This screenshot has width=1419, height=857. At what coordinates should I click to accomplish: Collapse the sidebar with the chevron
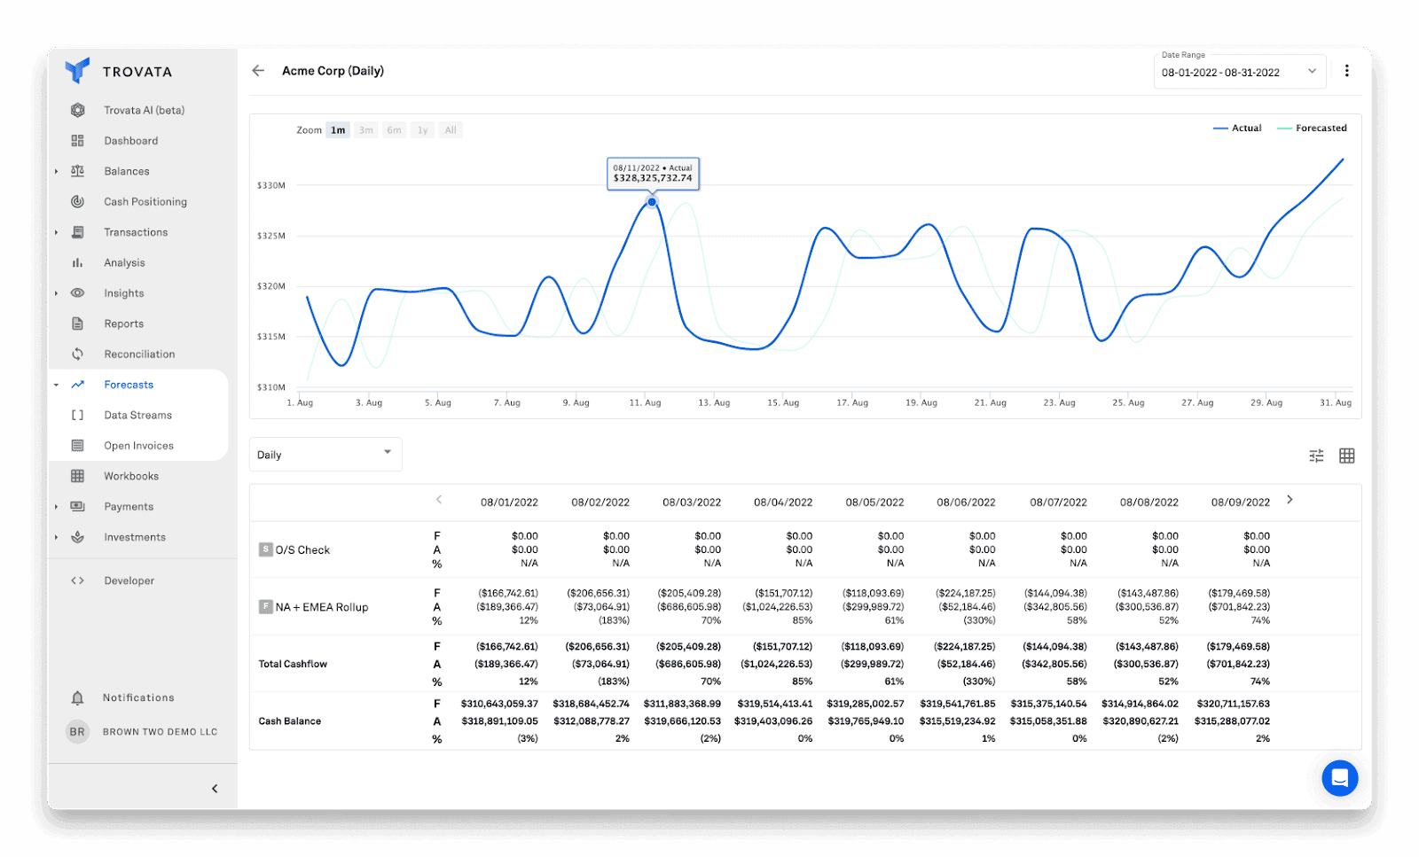[215, 789]
